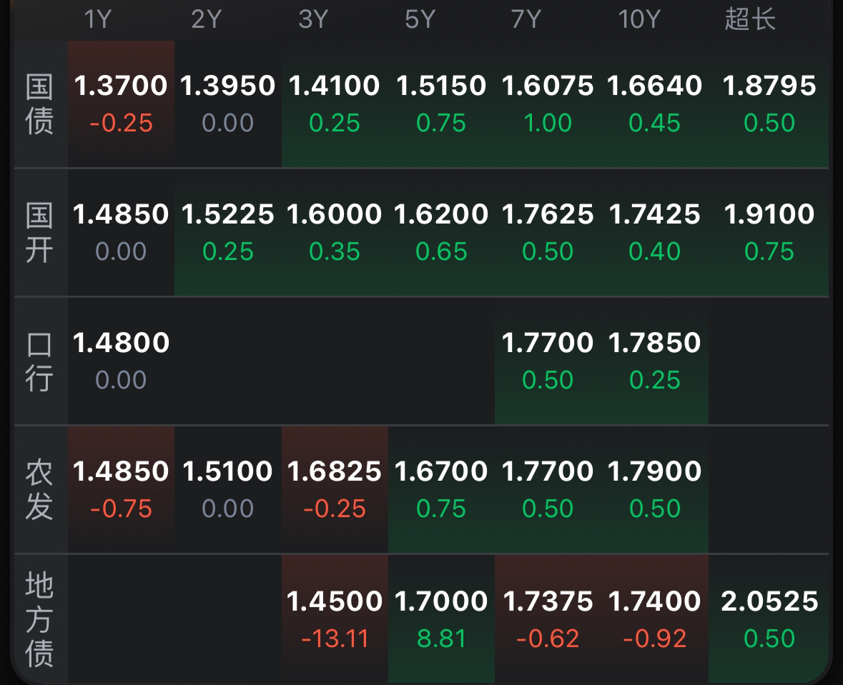Select the 国开 row label
The width and height of the screenshot is (843, 685).
click(x=40, y=233)
